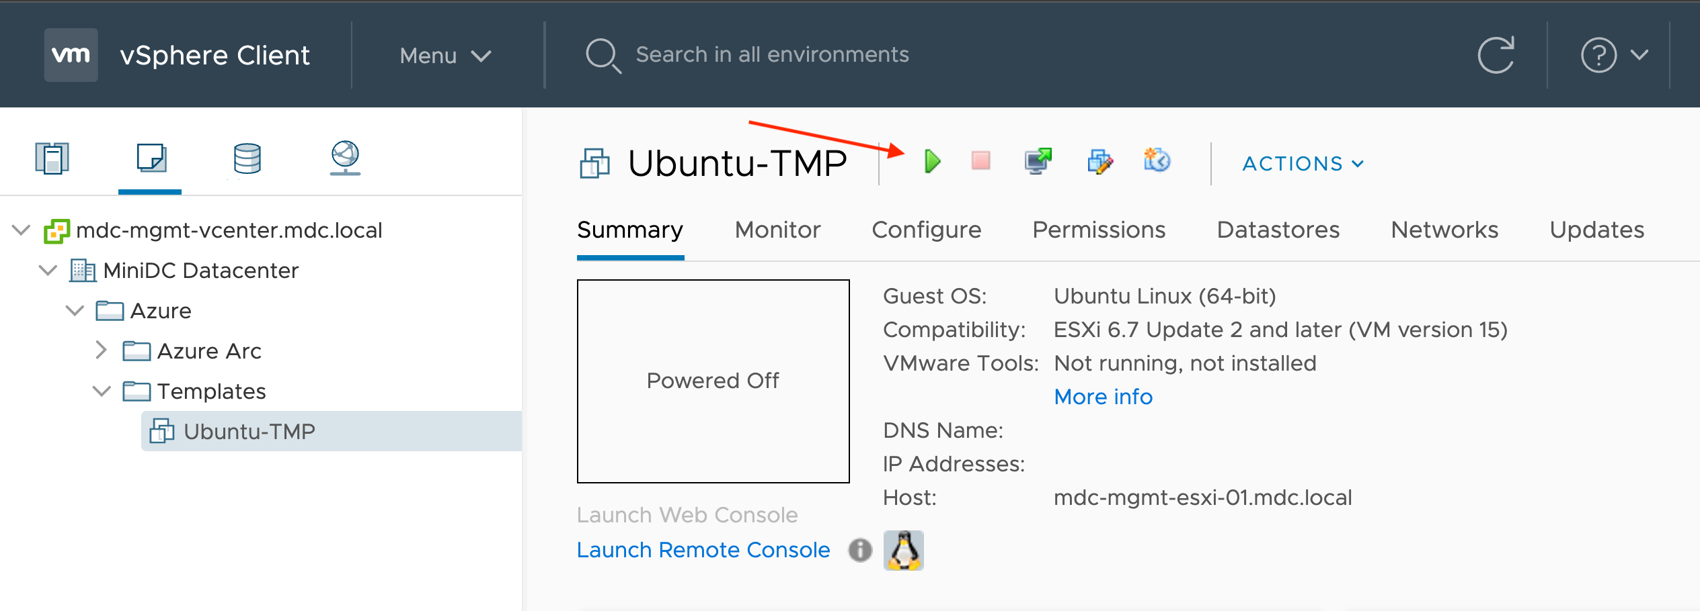Switch to Storage inventory view
Screen dimensions: 1700x611
(x=247, y=158)
